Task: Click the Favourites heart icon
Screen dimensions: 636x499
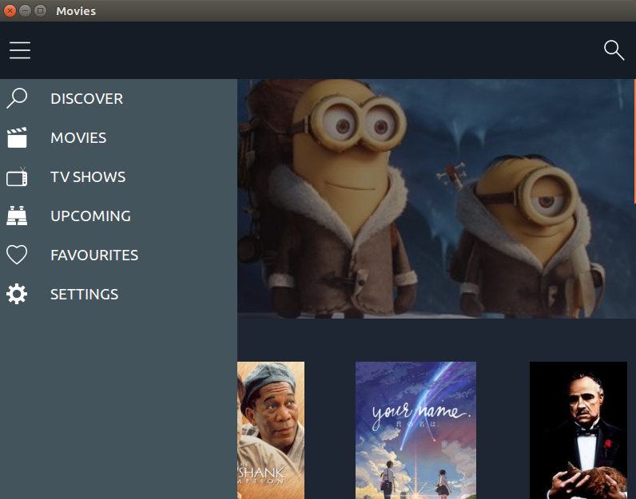Action: [x=17, y=255]
